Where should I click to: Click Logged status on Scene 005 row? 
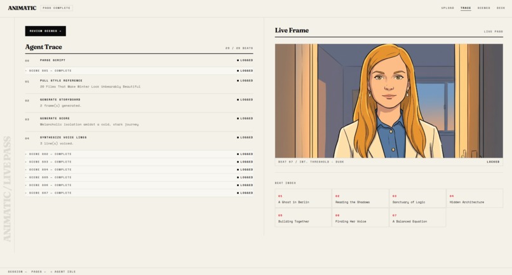[245, 177]
